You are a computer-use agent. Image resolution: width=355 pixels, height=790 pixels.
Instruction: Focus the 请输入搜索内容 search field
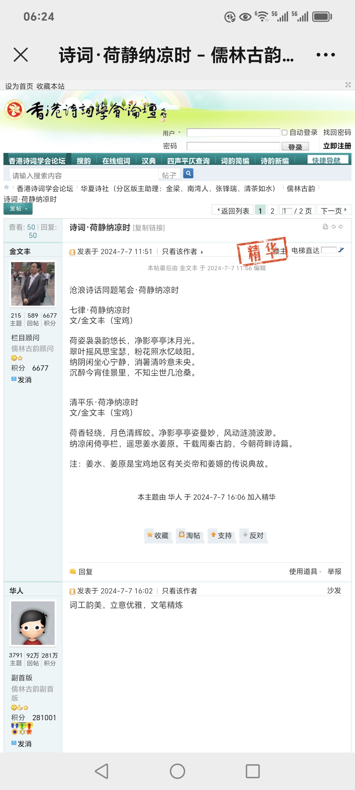tap(84, 175)
